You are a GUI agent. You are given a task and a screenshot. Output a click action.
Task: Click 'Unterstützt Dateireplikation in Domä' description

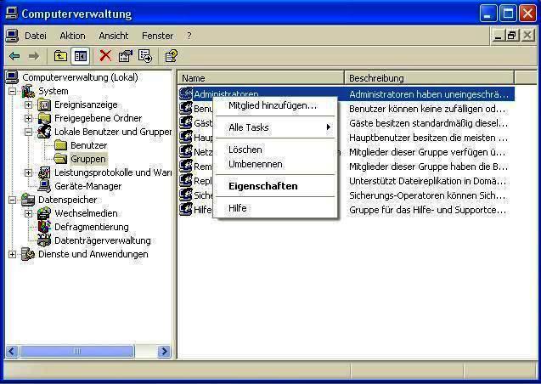[x=427, y=181]
